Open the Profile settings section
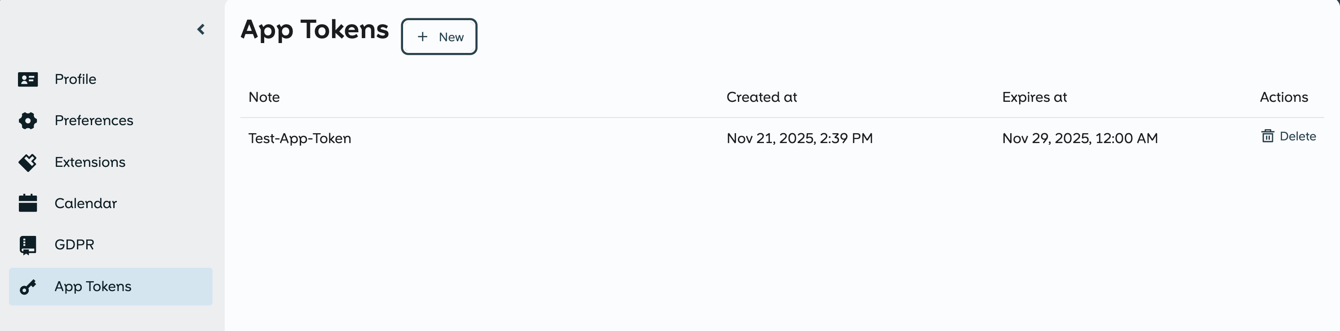This screenshot has width=1340, height=331. [75, 79]
